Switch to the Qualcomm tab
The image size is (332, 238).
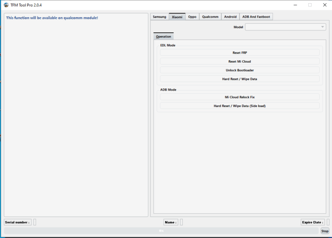[210, 17]
